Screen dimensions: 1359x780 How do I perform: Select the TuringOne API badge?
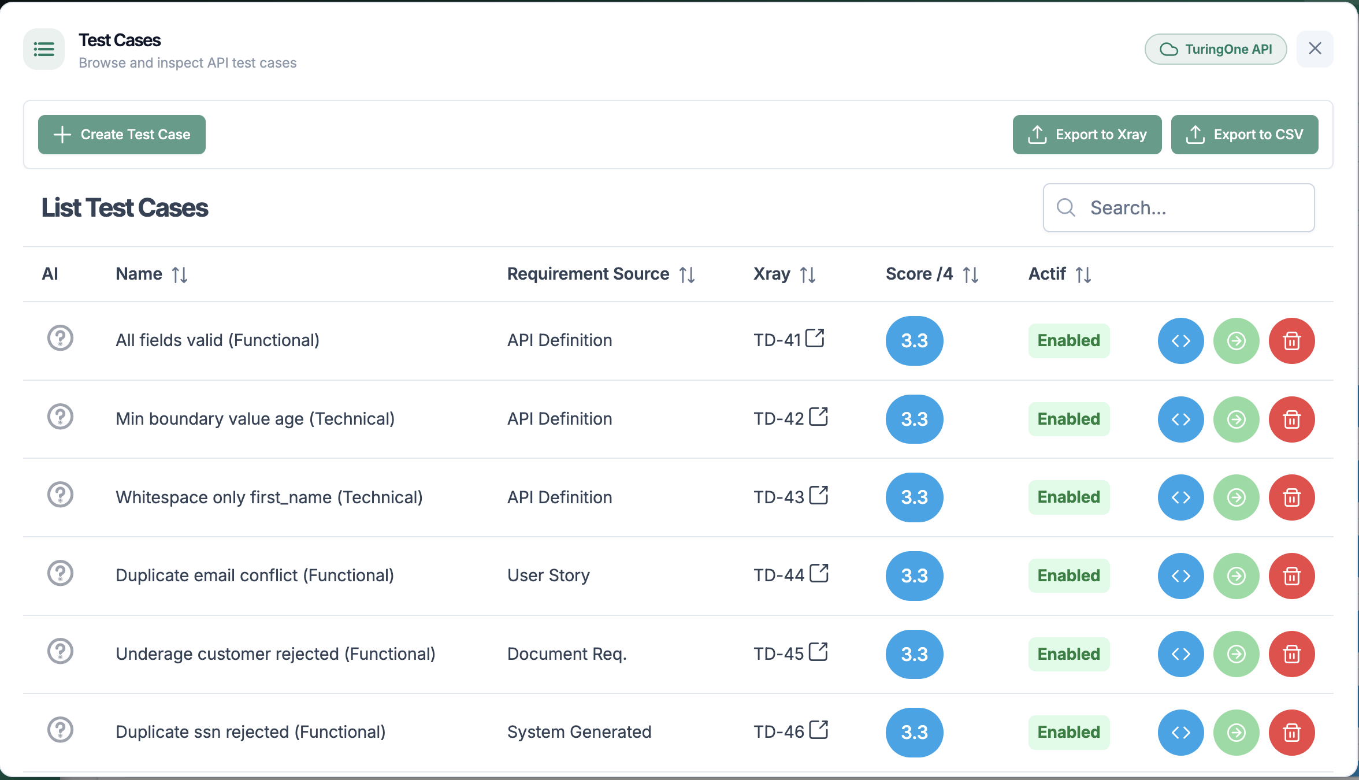[x=1215, y=49]
